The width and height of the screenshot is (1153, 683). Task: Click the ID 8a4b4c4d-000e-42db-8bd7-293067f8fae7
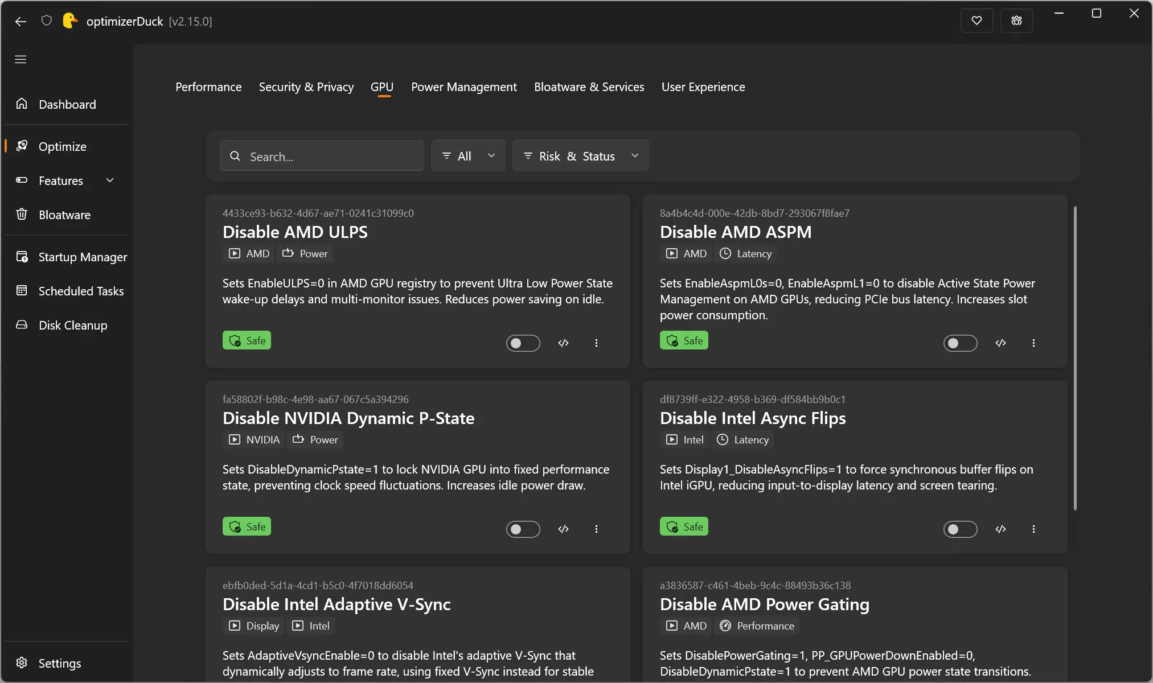(754, 213)
